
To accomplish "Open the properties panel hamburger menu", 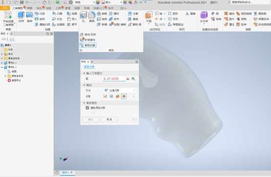I will [x=136, y=62].
